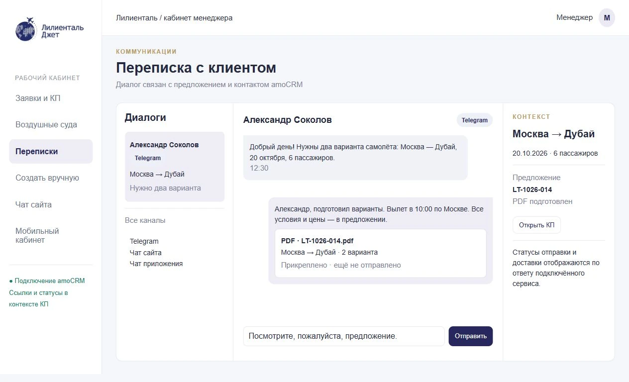
Task: Open «Мобильный кабинет» section
Action: [x=51, y=235]
